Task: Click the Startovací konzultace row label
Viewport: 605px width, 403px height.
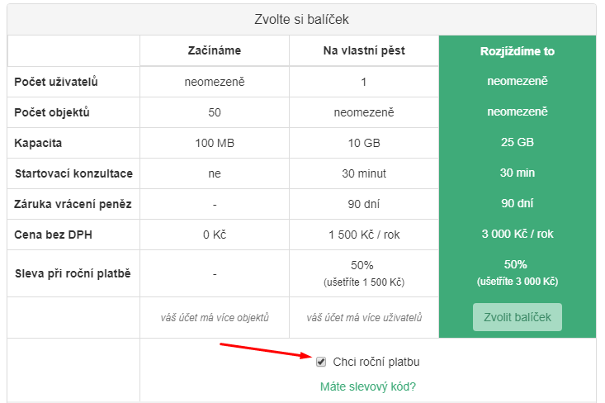Action: (73, 173)
